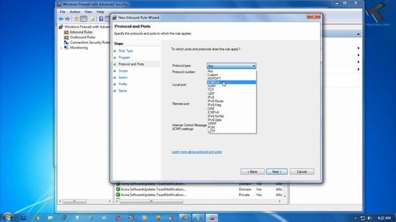396x222 pixels.
Task: Pick VRRP in the protocol list
Action: click(231, 123)
